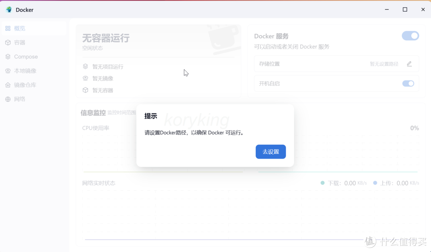Click the 暂无设置路径 storage path text

(x=384, y=64)
